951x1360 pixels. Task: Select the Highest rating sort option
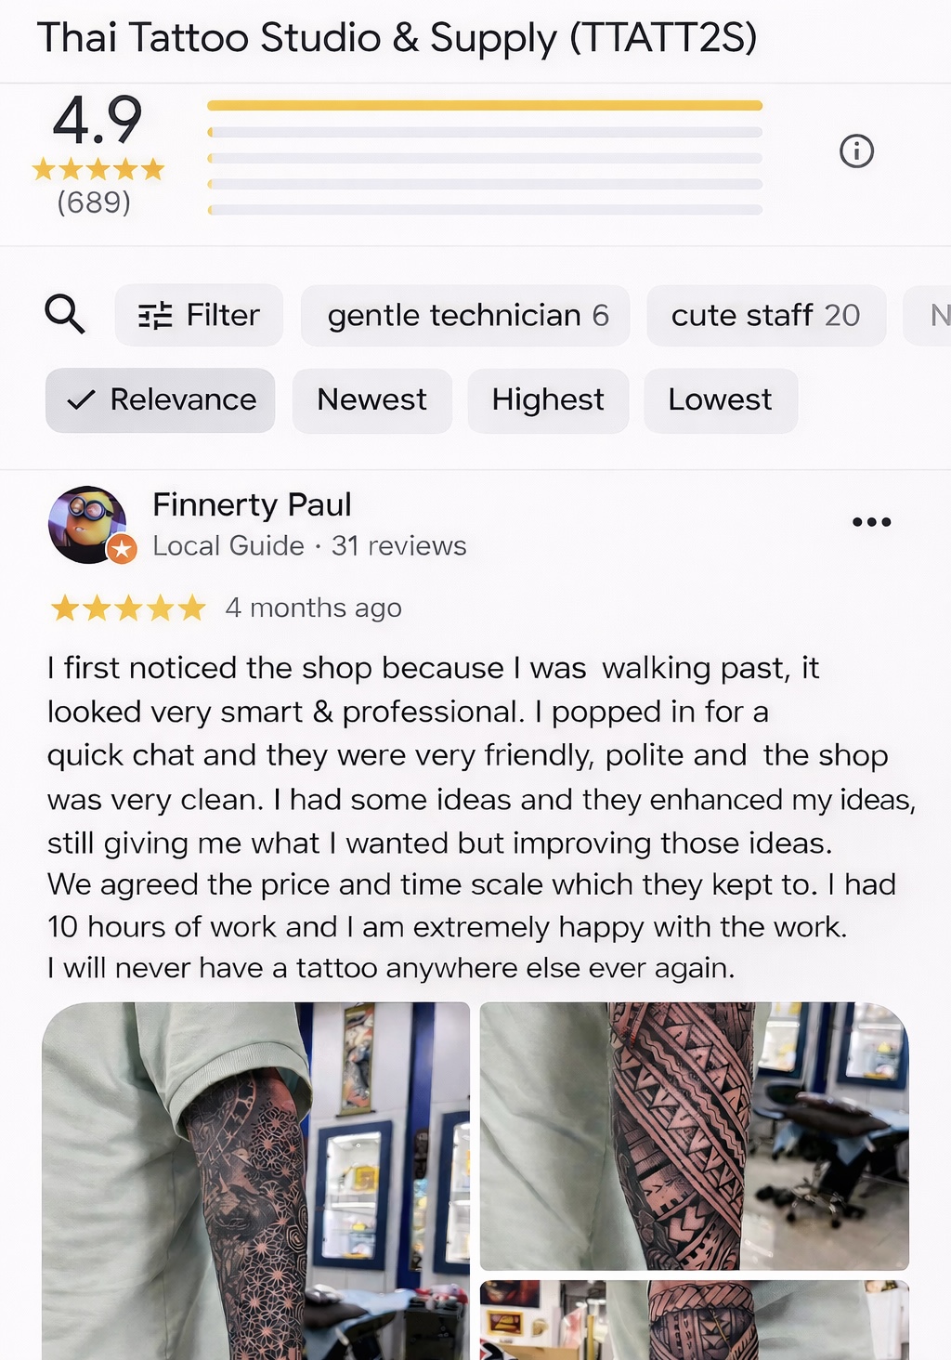tap(548, 400)
